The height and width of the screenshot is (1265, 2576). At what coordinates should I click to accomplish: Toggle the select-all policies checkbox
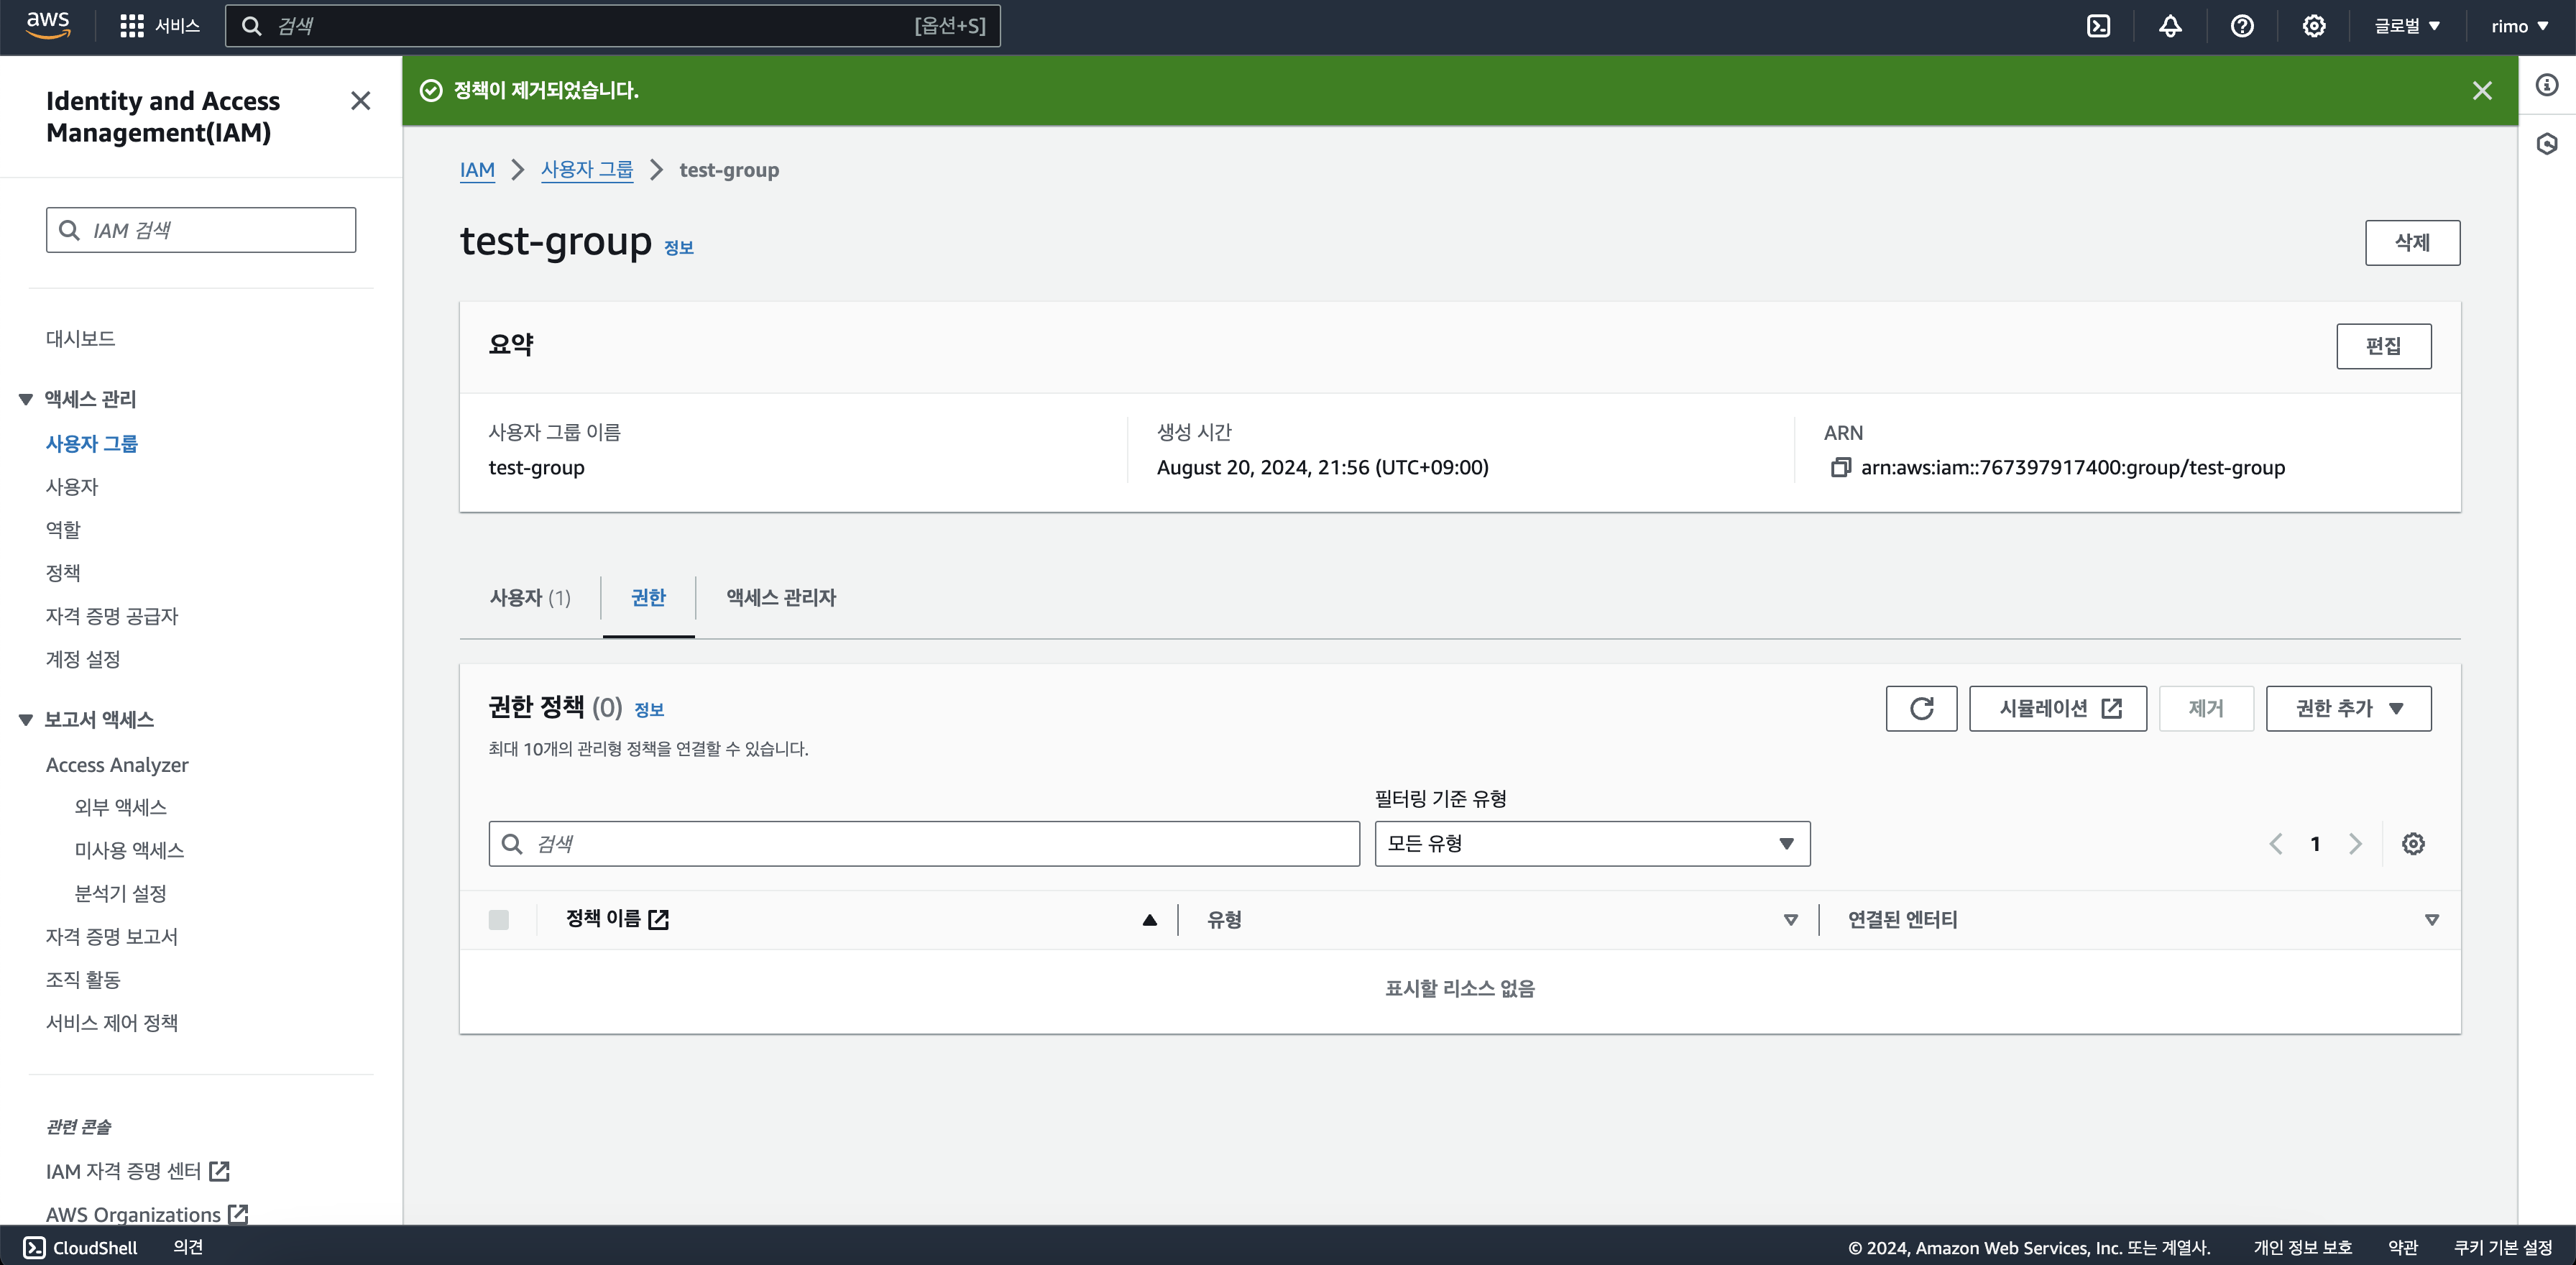tap(499, 919)
